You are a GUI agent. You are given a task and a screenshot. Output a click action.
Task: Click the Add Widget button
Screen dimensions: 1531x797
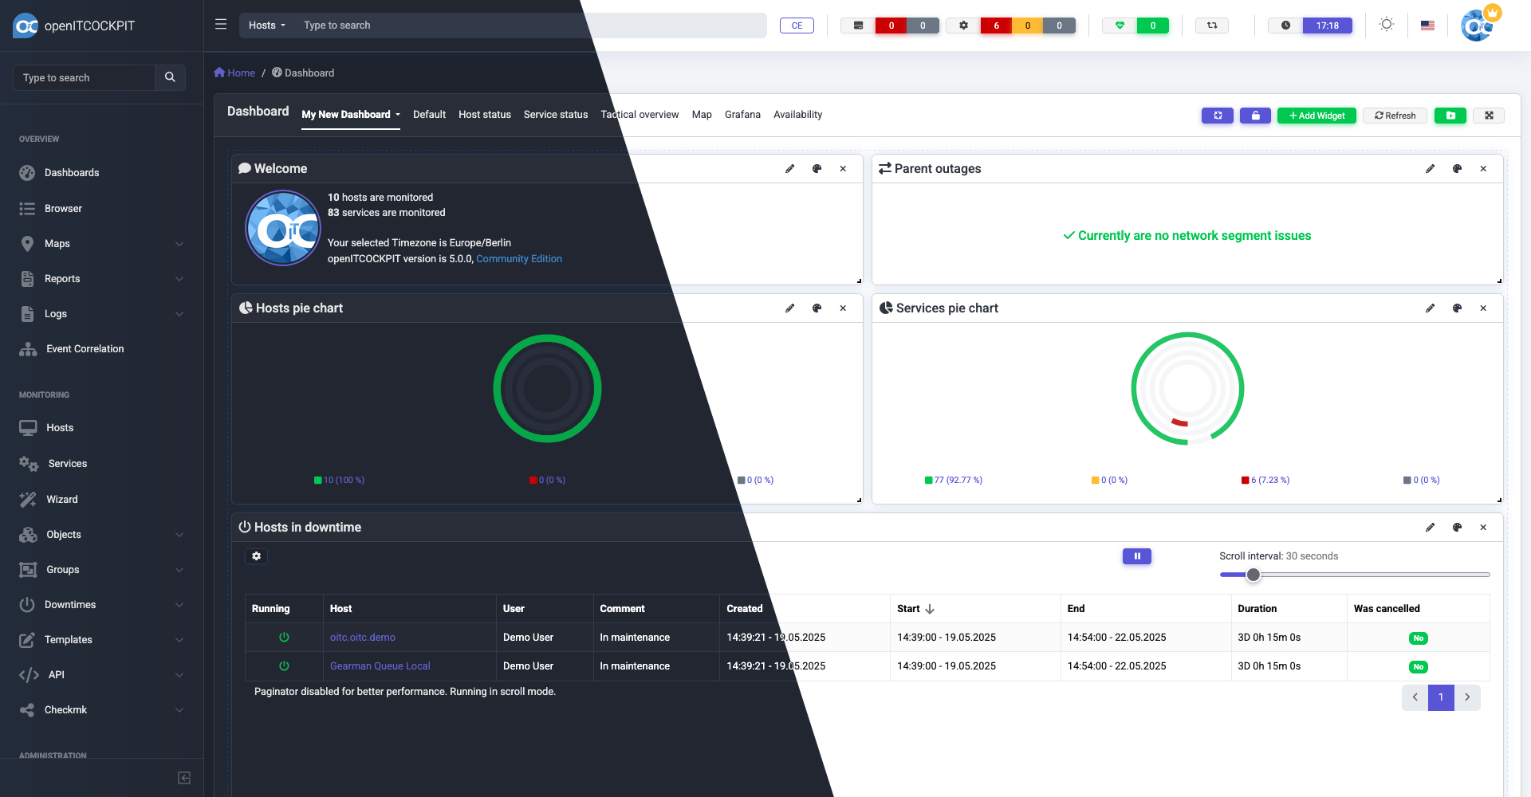[1317, 116]
